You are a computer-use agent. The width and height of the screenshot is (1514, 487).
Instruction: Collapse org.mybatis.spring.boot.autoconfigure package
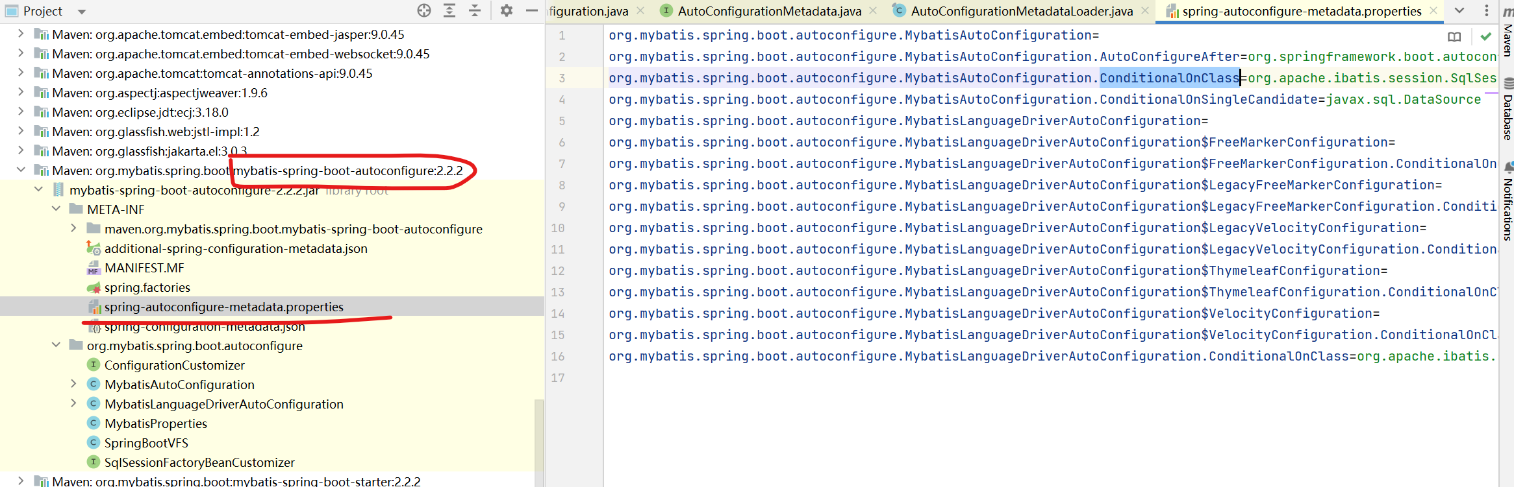pyautogui.click(x=56, y=344)
